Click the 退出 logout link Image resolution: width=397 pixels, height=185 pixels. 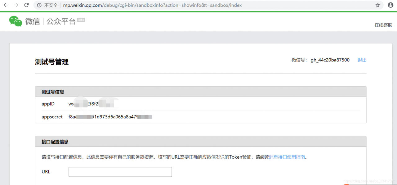362,60
